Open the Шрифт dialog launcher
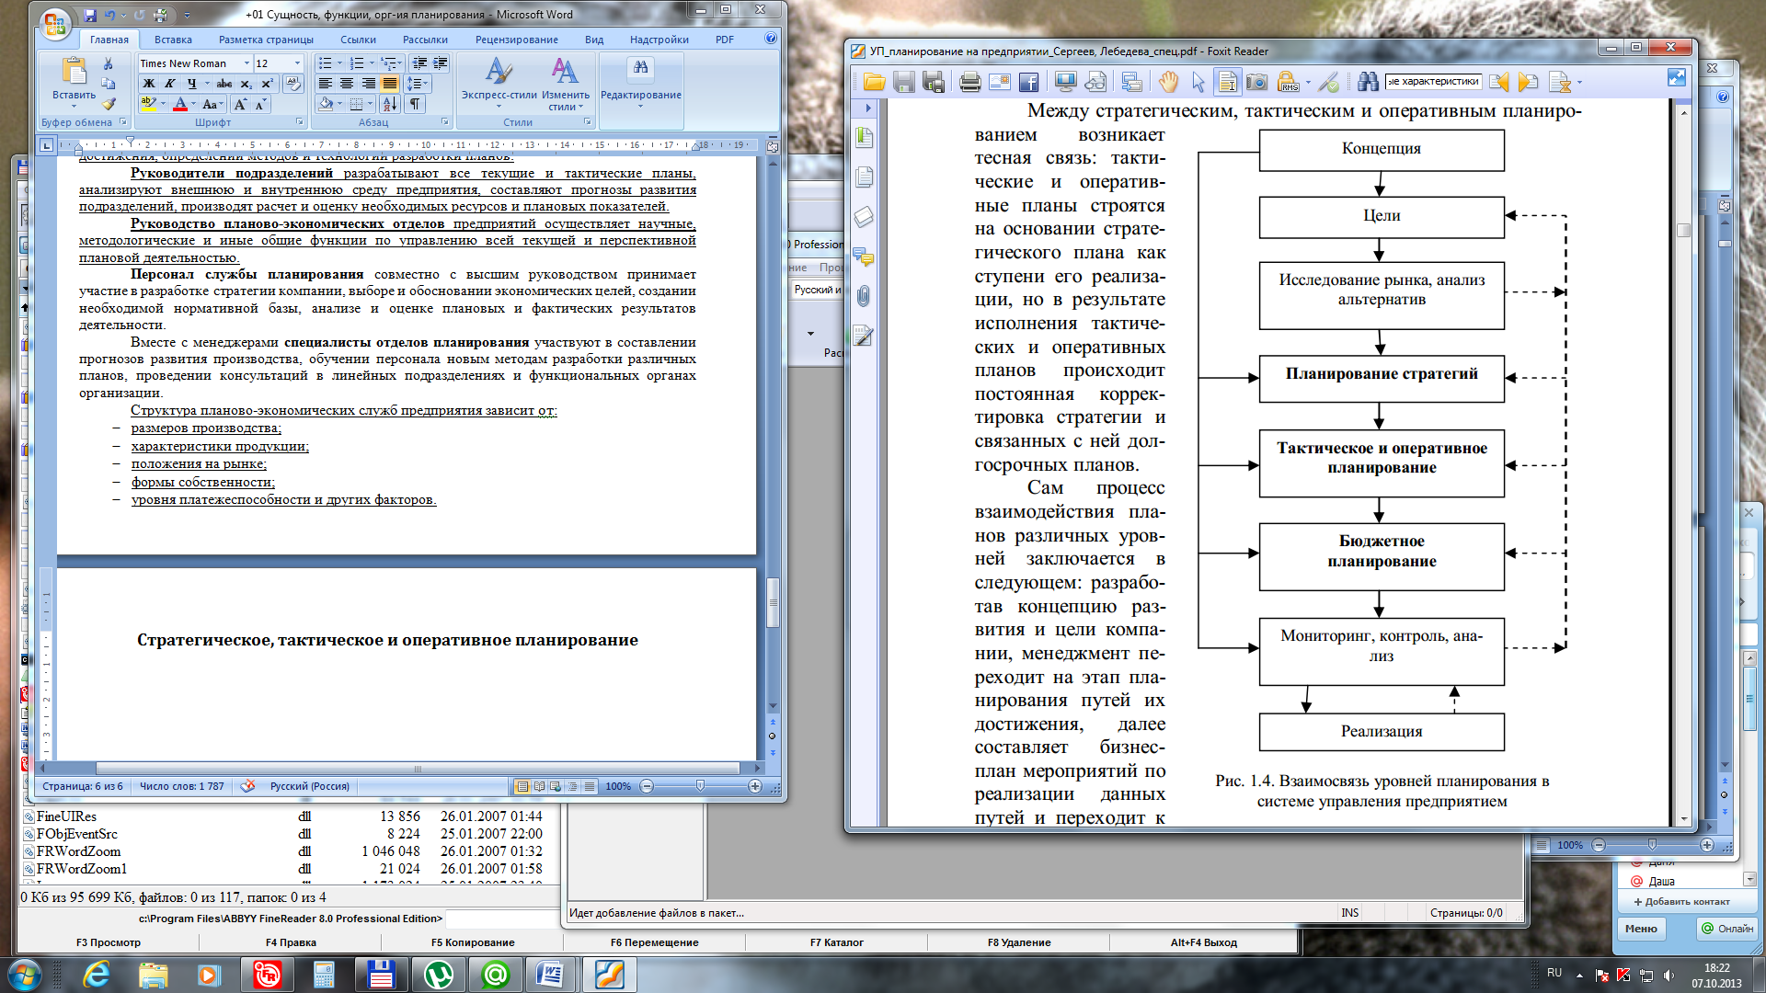The width and height of the screenshot is (1766, 993). [300, 121]
